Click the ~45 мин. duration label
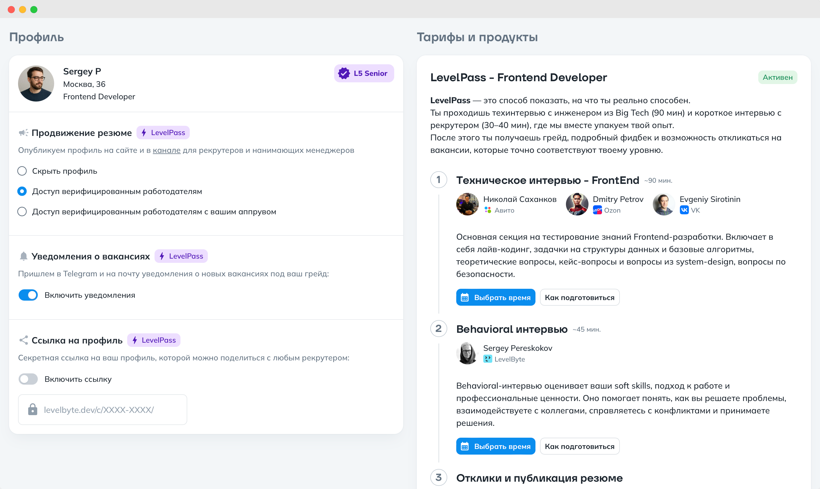The image size is (820, 489). [x=587, y=329]
